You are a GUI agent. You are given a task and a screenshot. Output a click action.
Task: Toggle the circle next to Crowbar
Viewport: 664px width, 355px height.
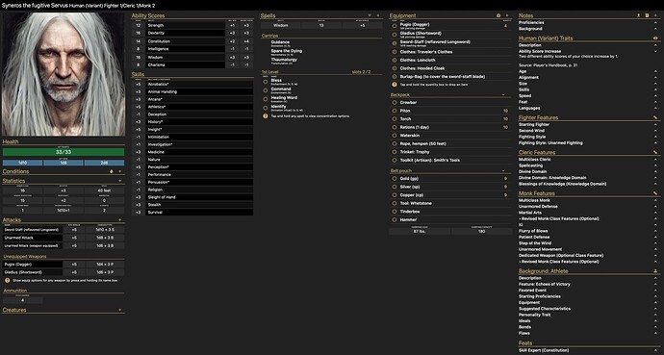[395, 102]
